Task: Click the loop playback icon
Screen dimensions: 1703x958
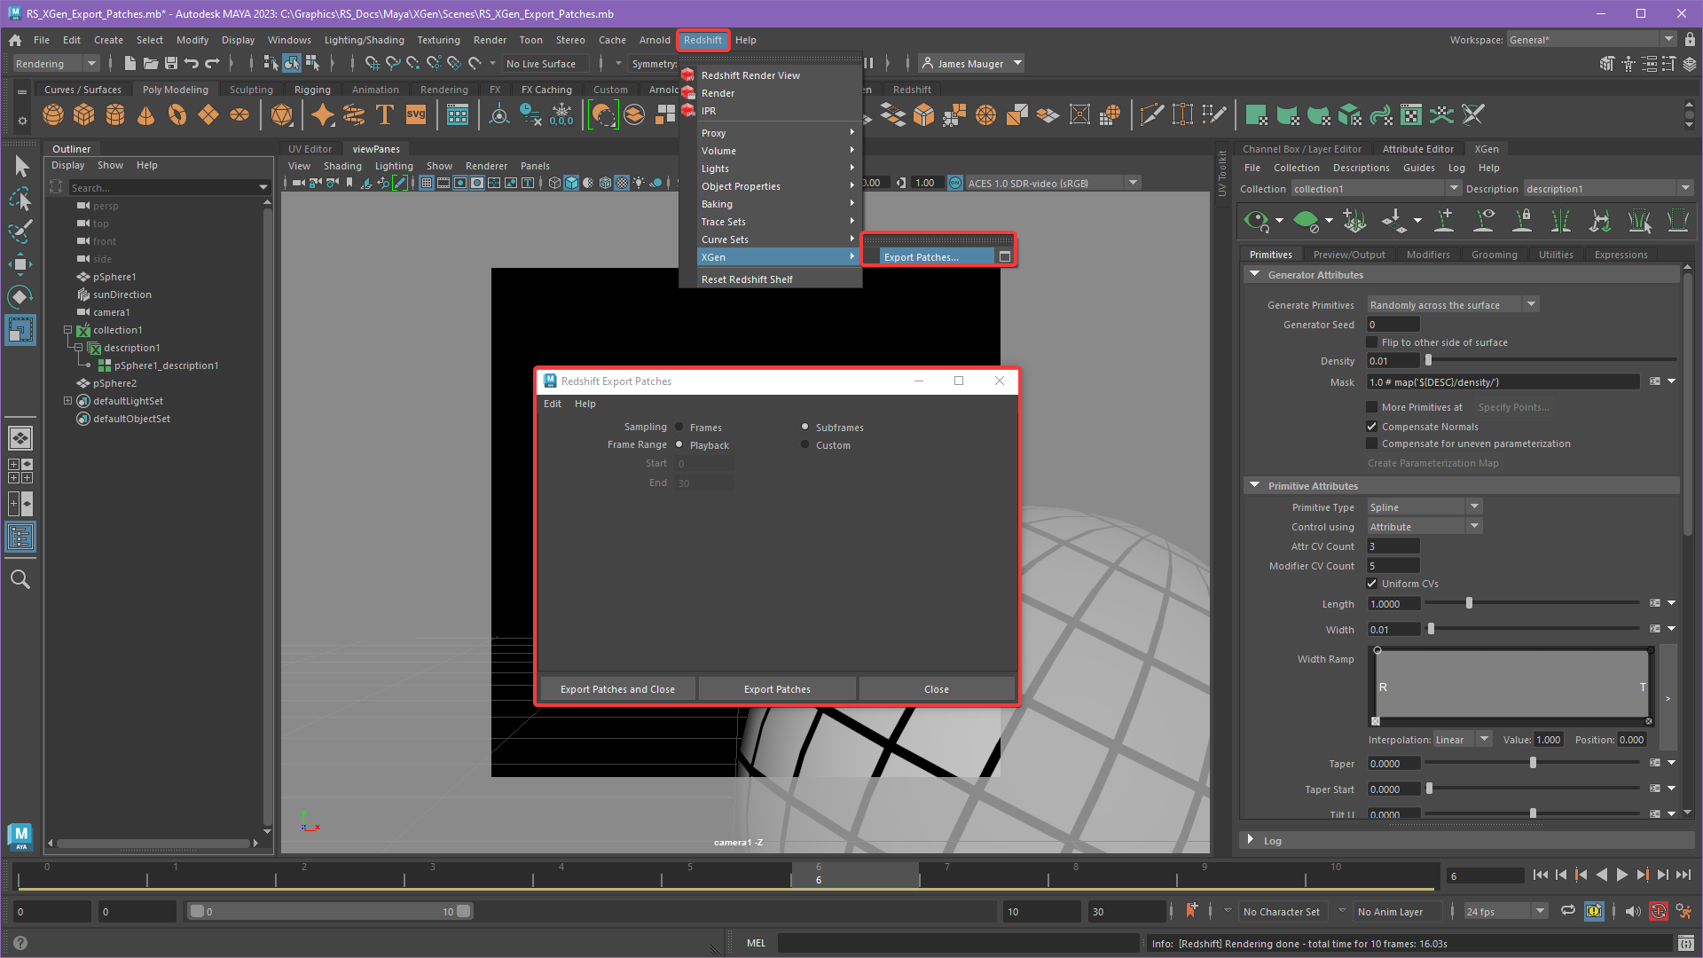Action: coord(1568,912)
